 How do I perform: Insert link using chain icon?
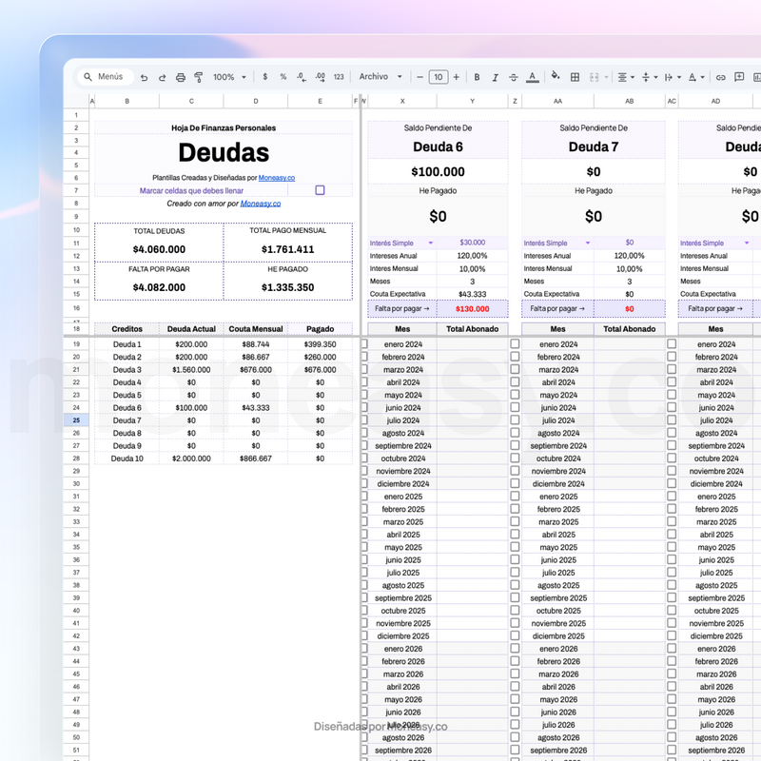[x=720, y=77]
